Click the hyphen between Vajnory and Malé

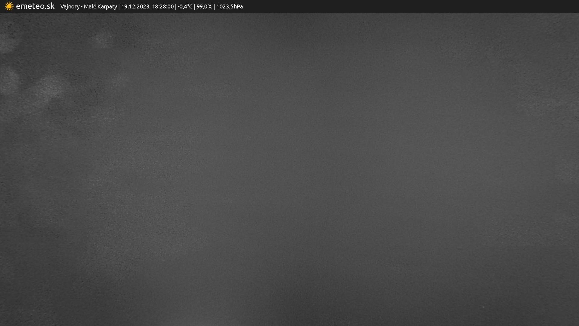click(82, 7)
